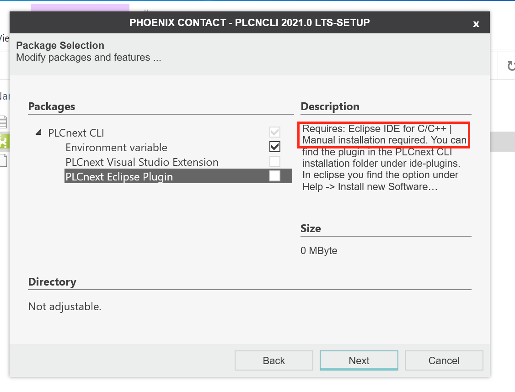The image size is (515, 392).
Task: Click the PHOENIX CONTACT setup title bar
Action: 250,22
